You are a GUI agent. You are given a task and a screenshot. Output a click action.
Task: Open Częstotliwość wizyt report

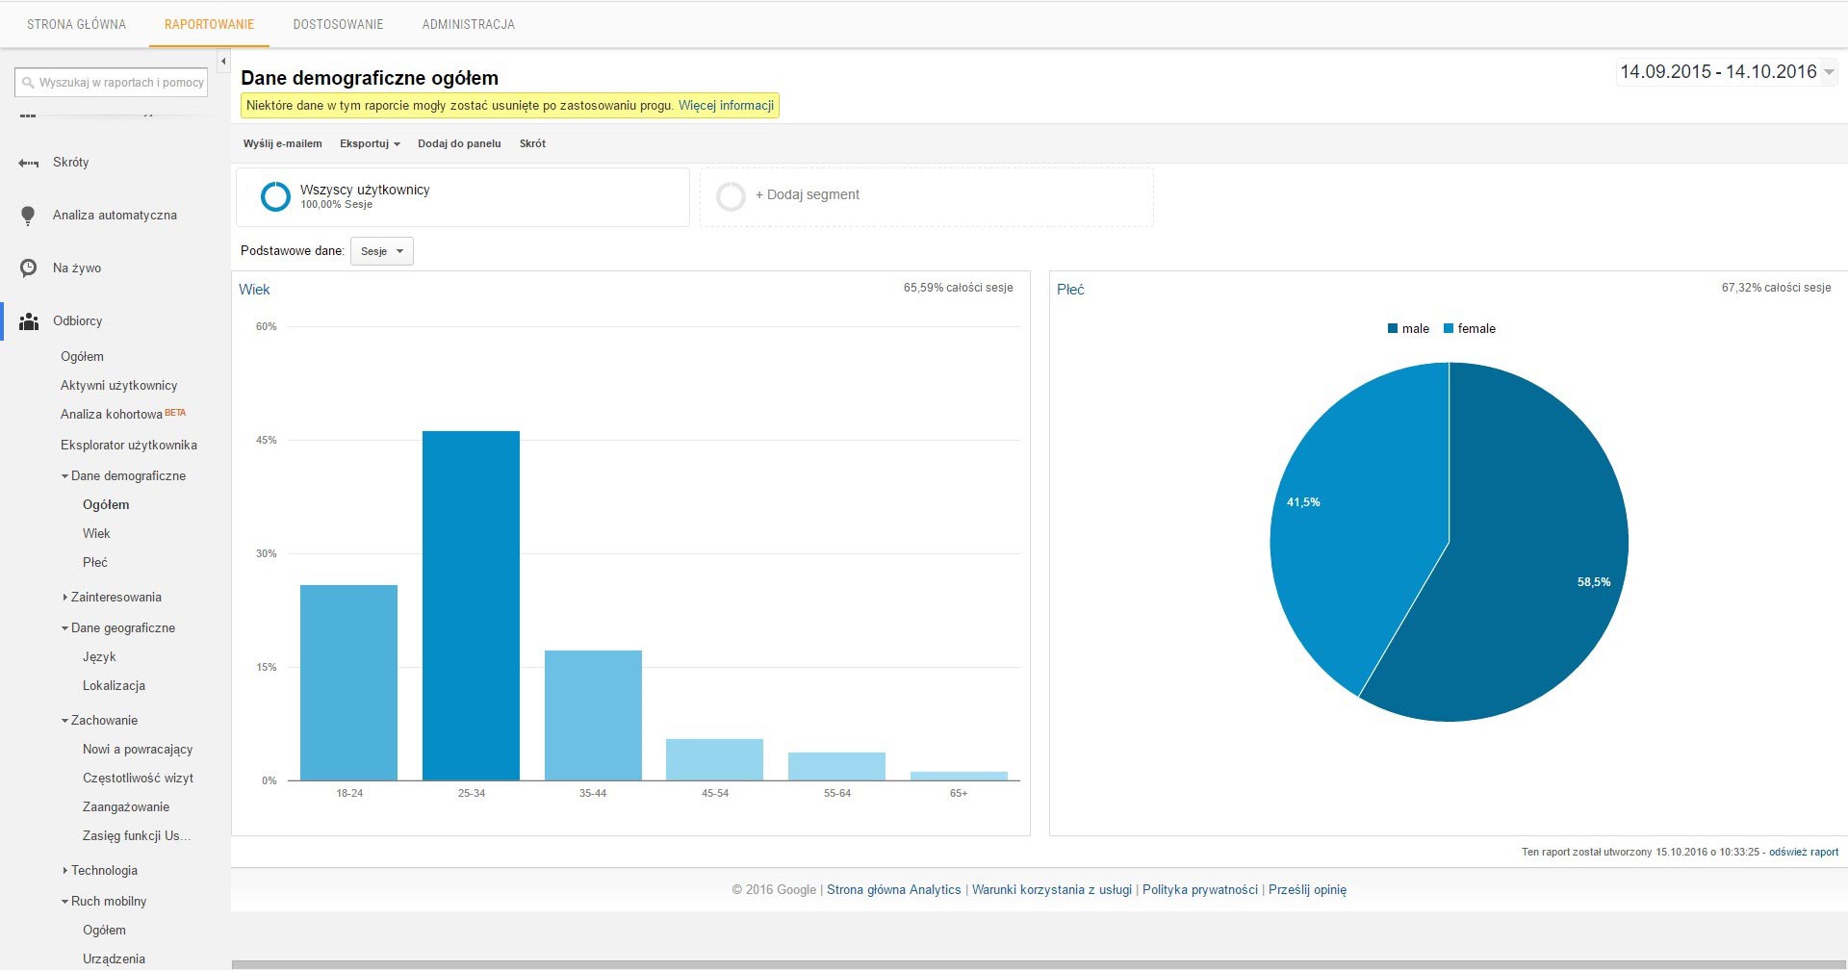(x=138, y=779)
